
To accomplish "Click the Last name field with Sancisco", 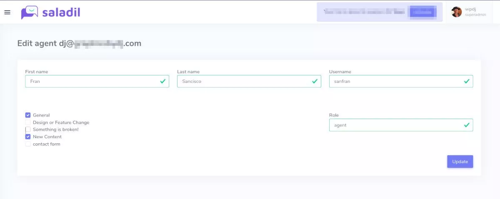I will pos(244,81).
